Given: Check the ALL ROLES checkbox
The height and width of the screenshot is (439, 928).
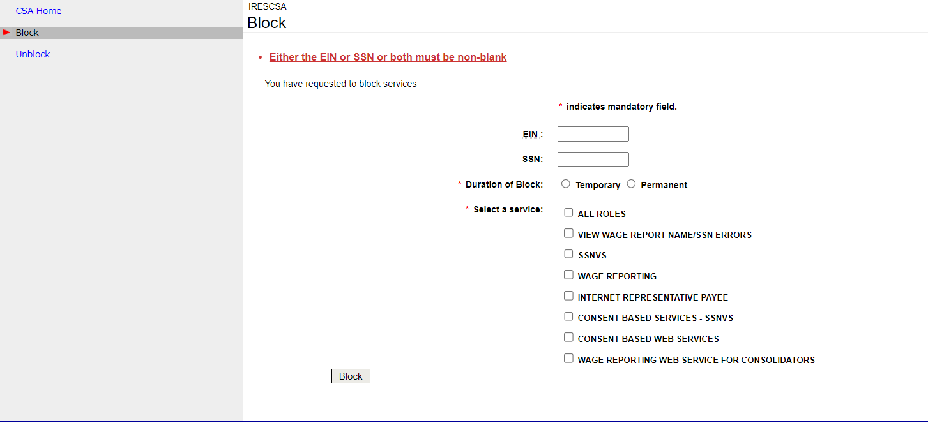Looking at the screenshot, I should (568, 212).
